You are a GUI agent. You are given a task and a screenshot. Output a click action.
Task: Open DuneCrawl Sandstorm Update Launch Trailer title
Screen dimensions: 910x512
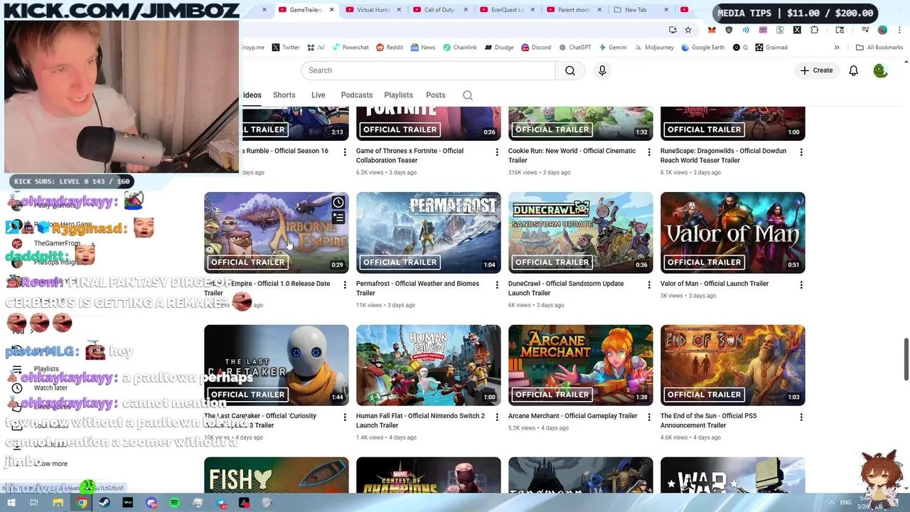566,288
